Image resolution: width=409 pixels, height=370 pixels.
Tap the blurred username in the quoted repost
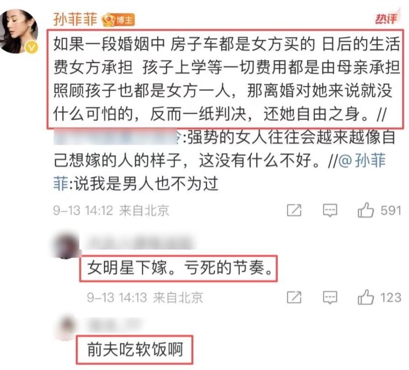(x=116, y=137)
